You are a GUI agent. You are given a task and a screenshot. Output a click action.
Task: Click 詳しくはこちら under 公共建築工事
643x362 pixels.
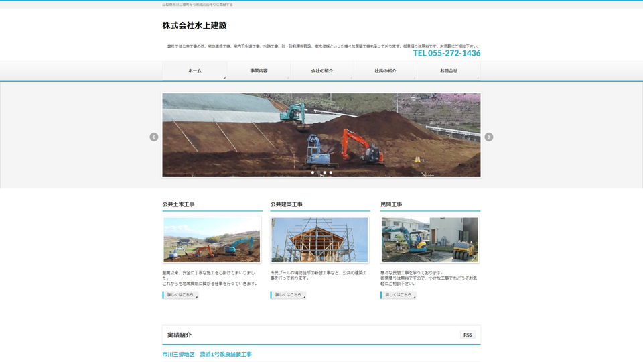(x=288, y=295)
